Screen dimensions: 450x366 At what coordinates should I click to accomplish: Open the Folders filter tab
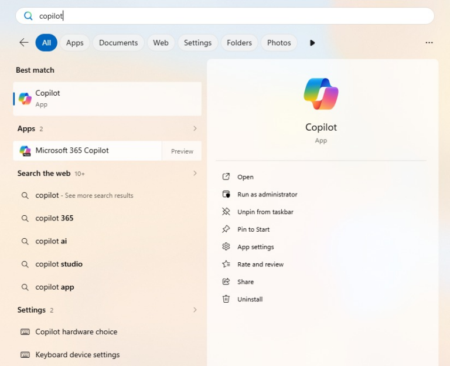coord(239,43)
